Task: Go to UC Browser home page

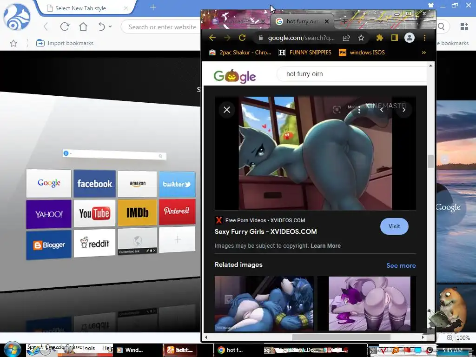Action: (83, 26)
